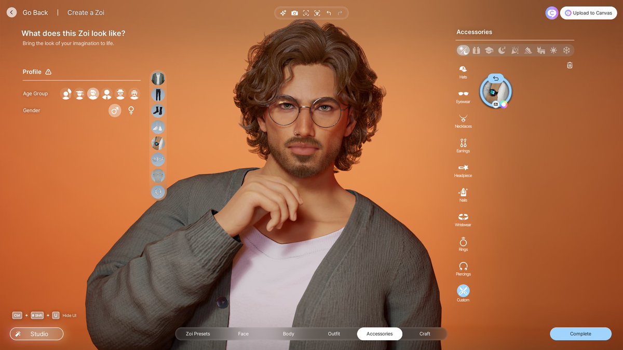623x350 pixels.
Task: Open the Earrings accessory category
Action: [x=463, y=146]
